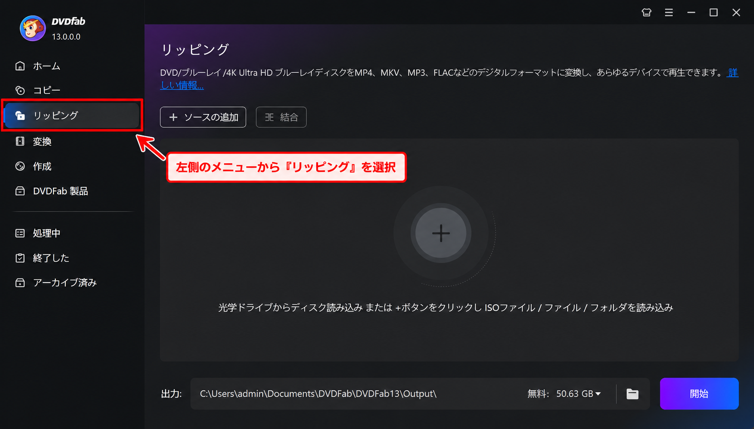Click the DVDFab monkey logo

coord(33,28)
